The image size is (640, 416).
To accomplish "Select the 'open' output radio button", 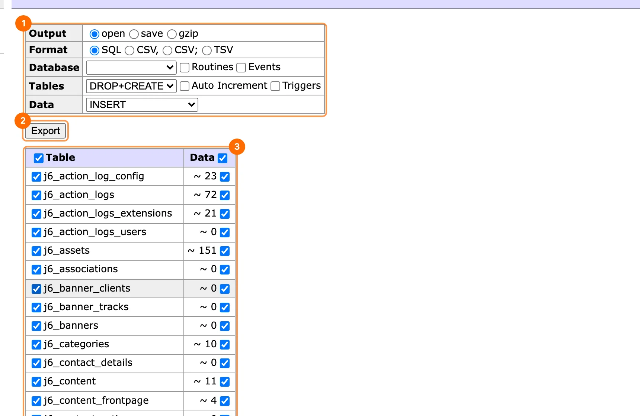I will [x=95, y=34].
